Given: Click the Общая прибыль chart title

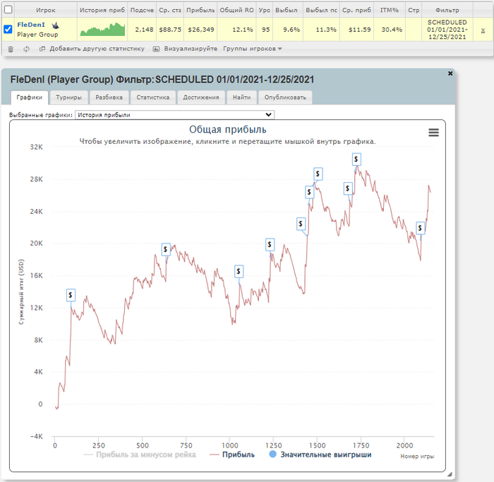Looking at the screenshot, I should click(227, 129).
